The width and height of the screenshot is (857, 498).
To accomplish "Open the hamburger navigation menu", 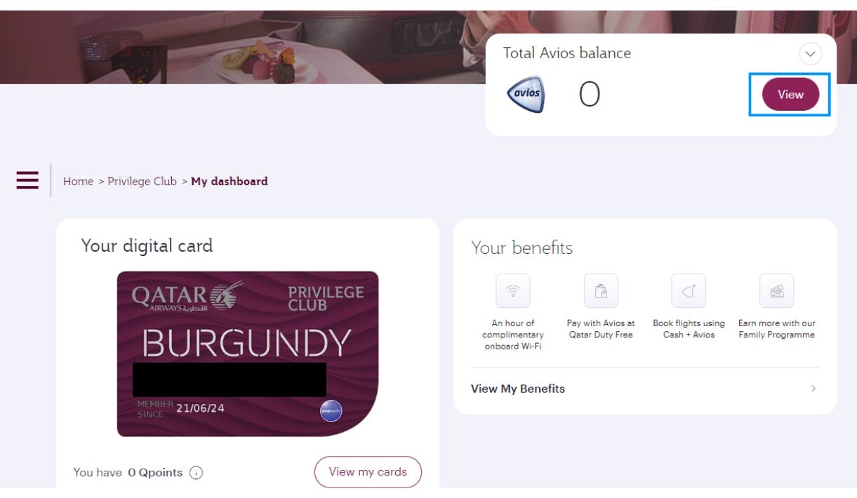I will [x=27, y=180].
